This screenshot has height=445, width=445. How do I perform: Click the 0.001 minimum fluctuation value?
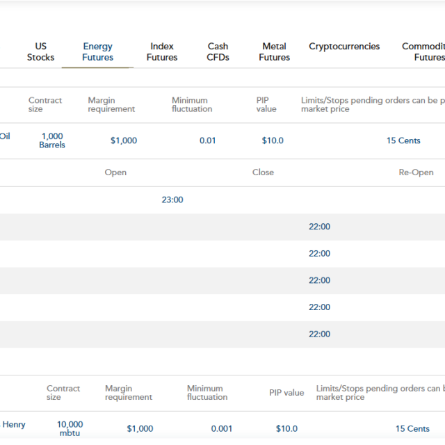(x=222, y=429)
